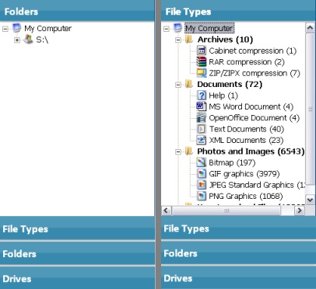Open the right Folders section bar
The width and height of the screenshot is (316, 289).
[x=238, y=253]
